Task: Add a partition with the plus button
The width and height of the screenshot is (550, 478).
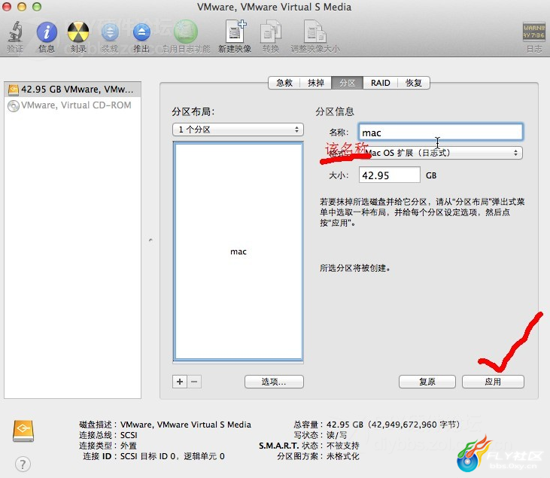Action: 180,382
